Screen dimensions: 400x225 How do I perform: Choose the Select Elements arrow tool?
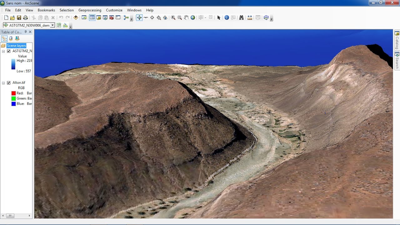219,17
